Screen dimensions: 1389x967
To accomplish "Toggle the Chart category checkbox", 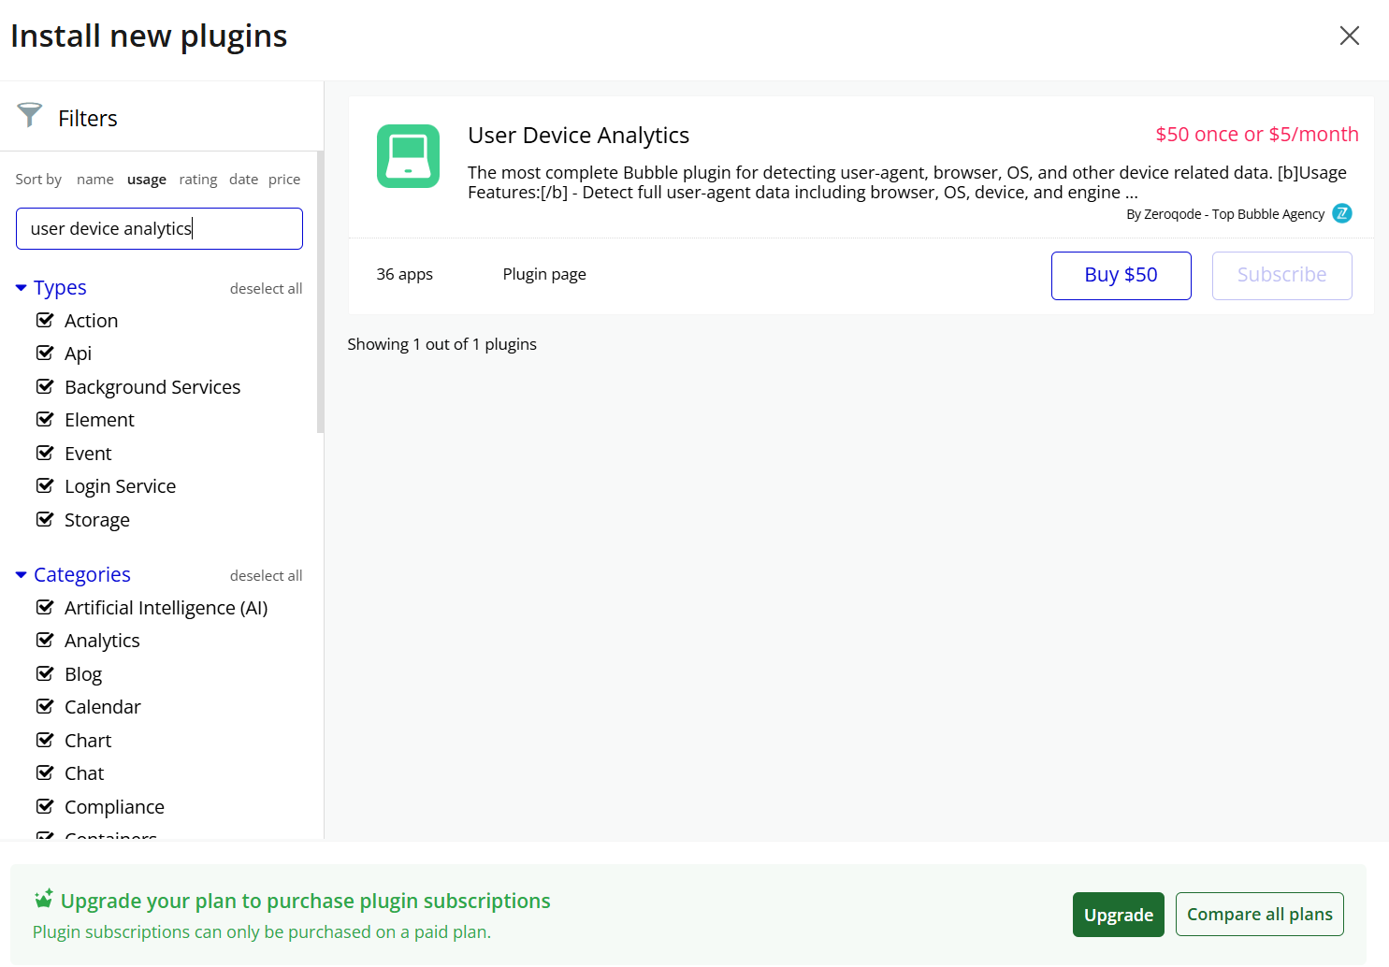I will (45, 741).
